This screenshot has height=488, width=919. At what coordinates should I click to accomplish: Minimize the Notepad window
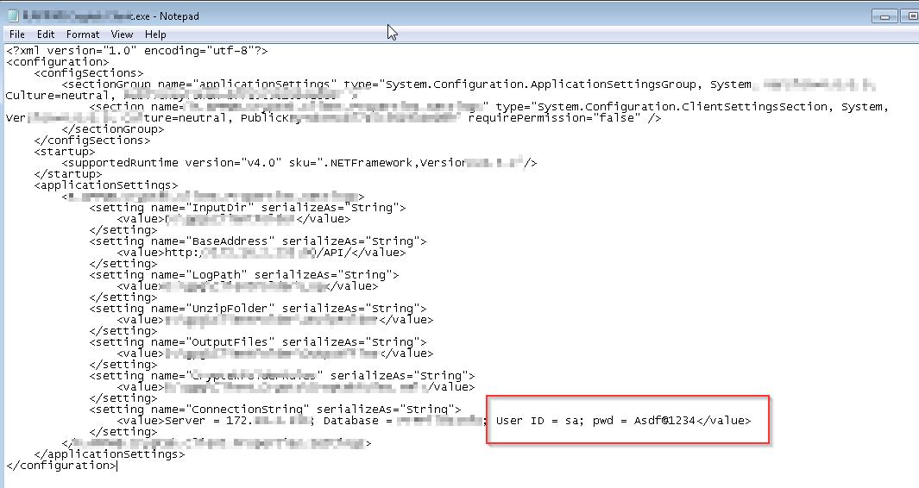click(x=884, y=16)
